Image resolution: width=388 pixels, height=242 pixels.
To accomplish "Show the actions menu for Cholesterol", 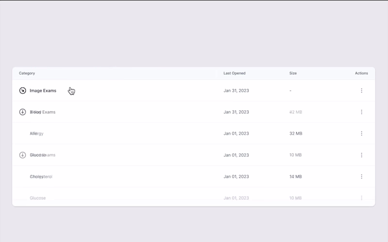I will point(361,177).
